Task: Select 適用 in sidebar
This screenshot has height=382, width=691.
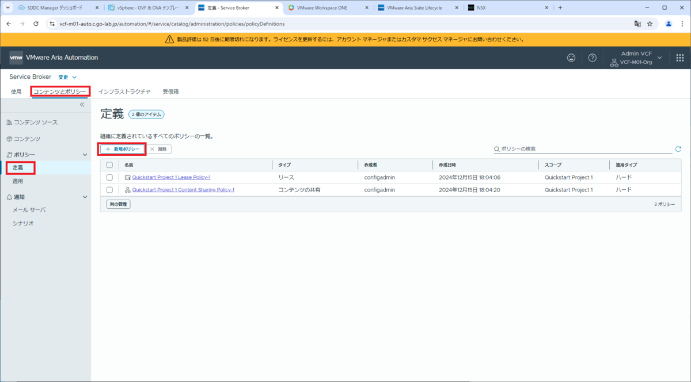Action: click(x=18, y=181)
